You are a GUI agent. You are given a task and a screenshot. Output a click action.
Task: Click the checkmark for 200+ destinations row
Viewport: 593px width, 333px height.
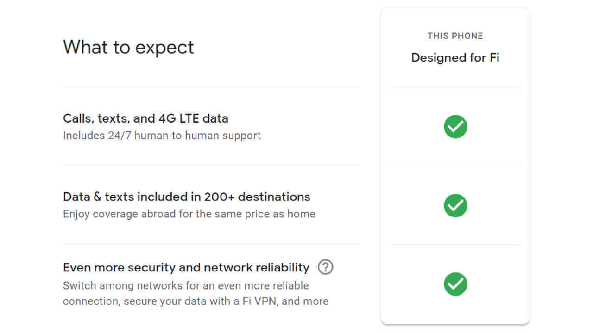455,206
